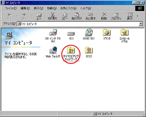This screenshot has height=117, width=146.
Task: Open the ヘルプ(H) menu
Action: (x=86, y=8)
